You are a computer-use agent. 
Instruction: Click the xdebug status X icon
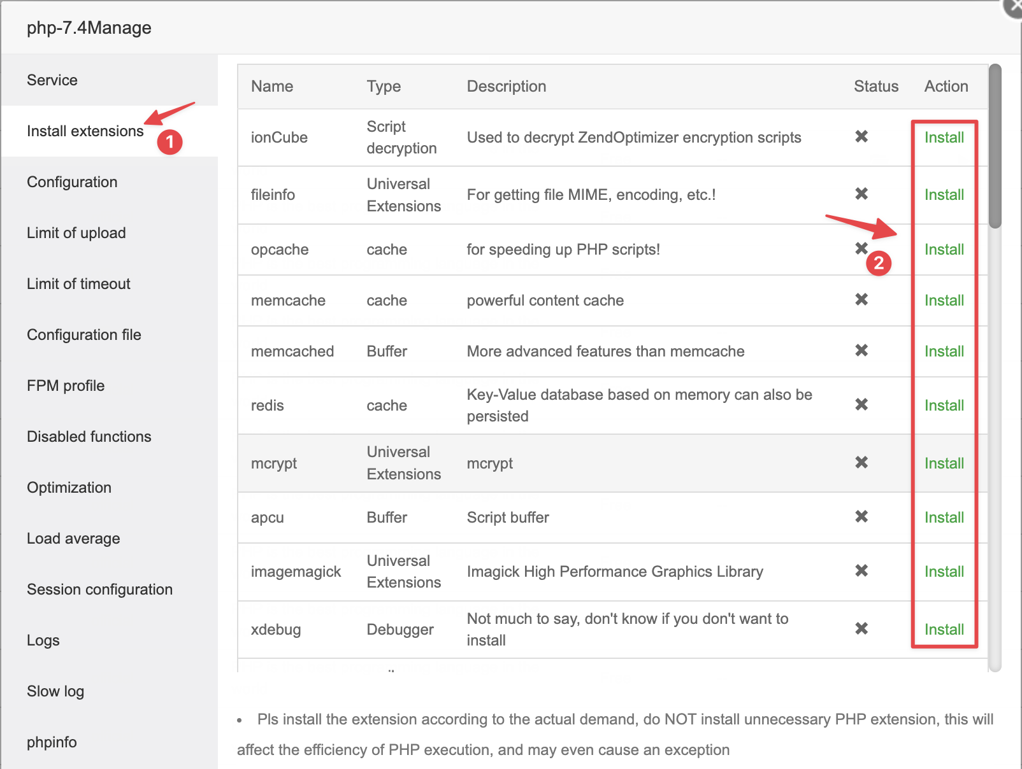[861, 628]
